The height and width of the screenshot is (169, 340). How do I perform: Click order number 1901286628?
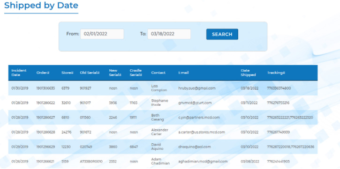45,132
